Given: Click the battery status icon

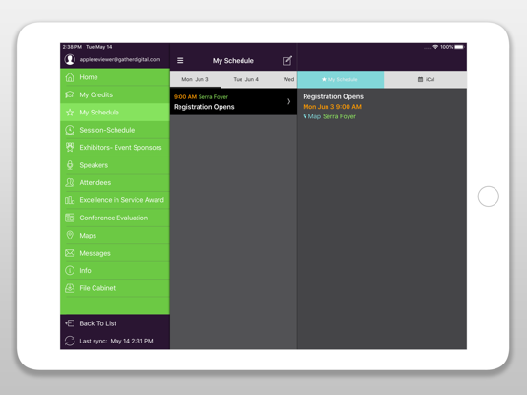Looking at the screenshot, I should pyautogui.click(x=459, y=47).
